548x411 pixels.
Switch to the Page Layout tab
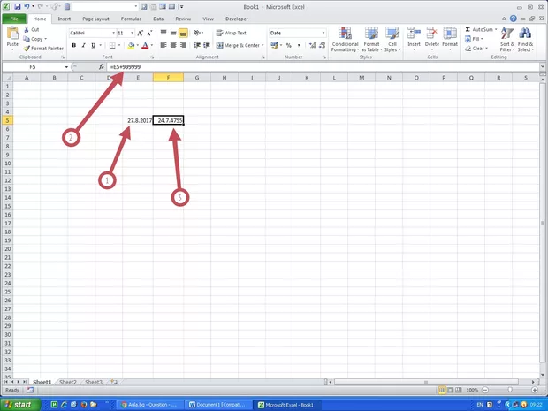click(x=95, y=19)
